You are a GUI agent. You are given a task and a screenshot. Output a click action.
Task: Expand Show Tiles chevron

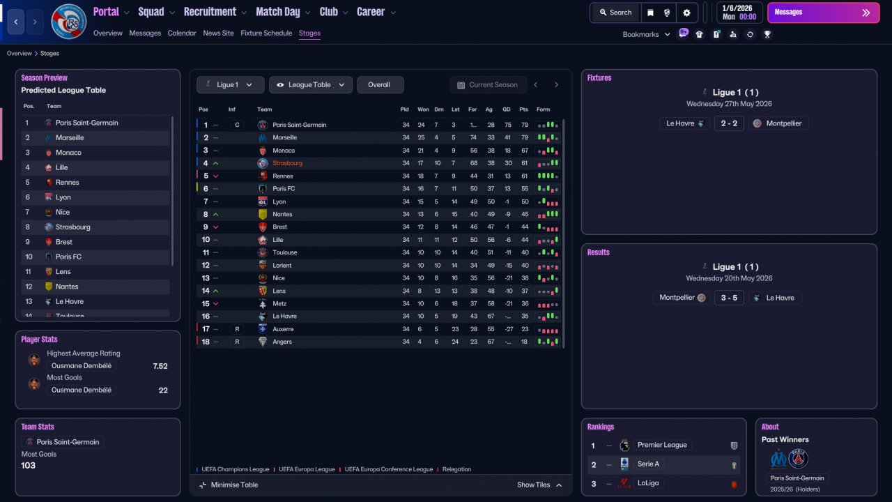(559, 485)
